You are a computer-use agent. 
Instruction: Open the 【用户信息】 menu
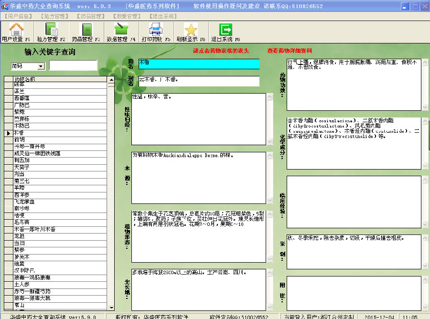[x=18, y=16]
